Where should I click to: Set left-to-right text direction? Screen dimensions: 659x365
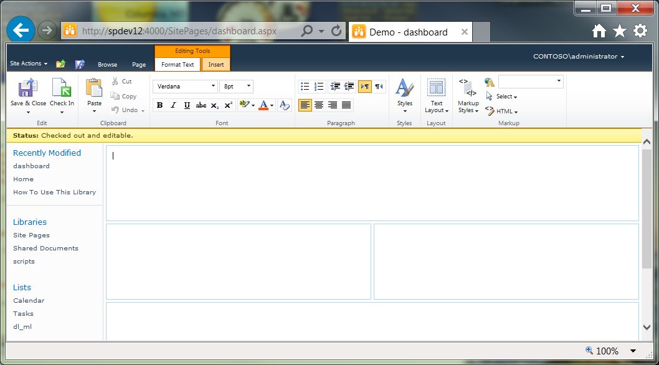pyautogui.click(x=365, y=87)
